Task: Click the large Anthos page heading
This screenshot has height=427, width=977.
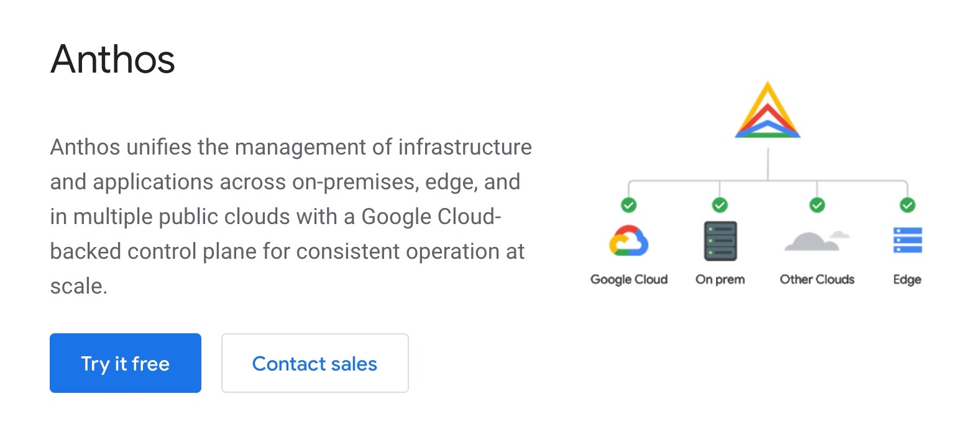Action: point(112,60)
